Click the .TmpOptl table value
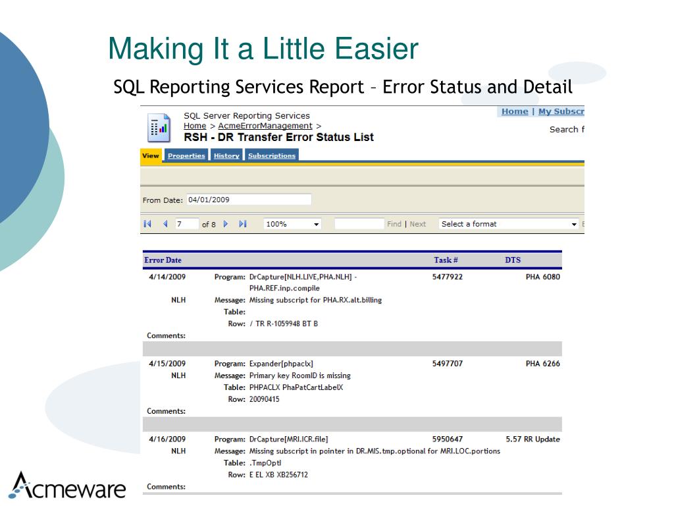 (265, 463)
